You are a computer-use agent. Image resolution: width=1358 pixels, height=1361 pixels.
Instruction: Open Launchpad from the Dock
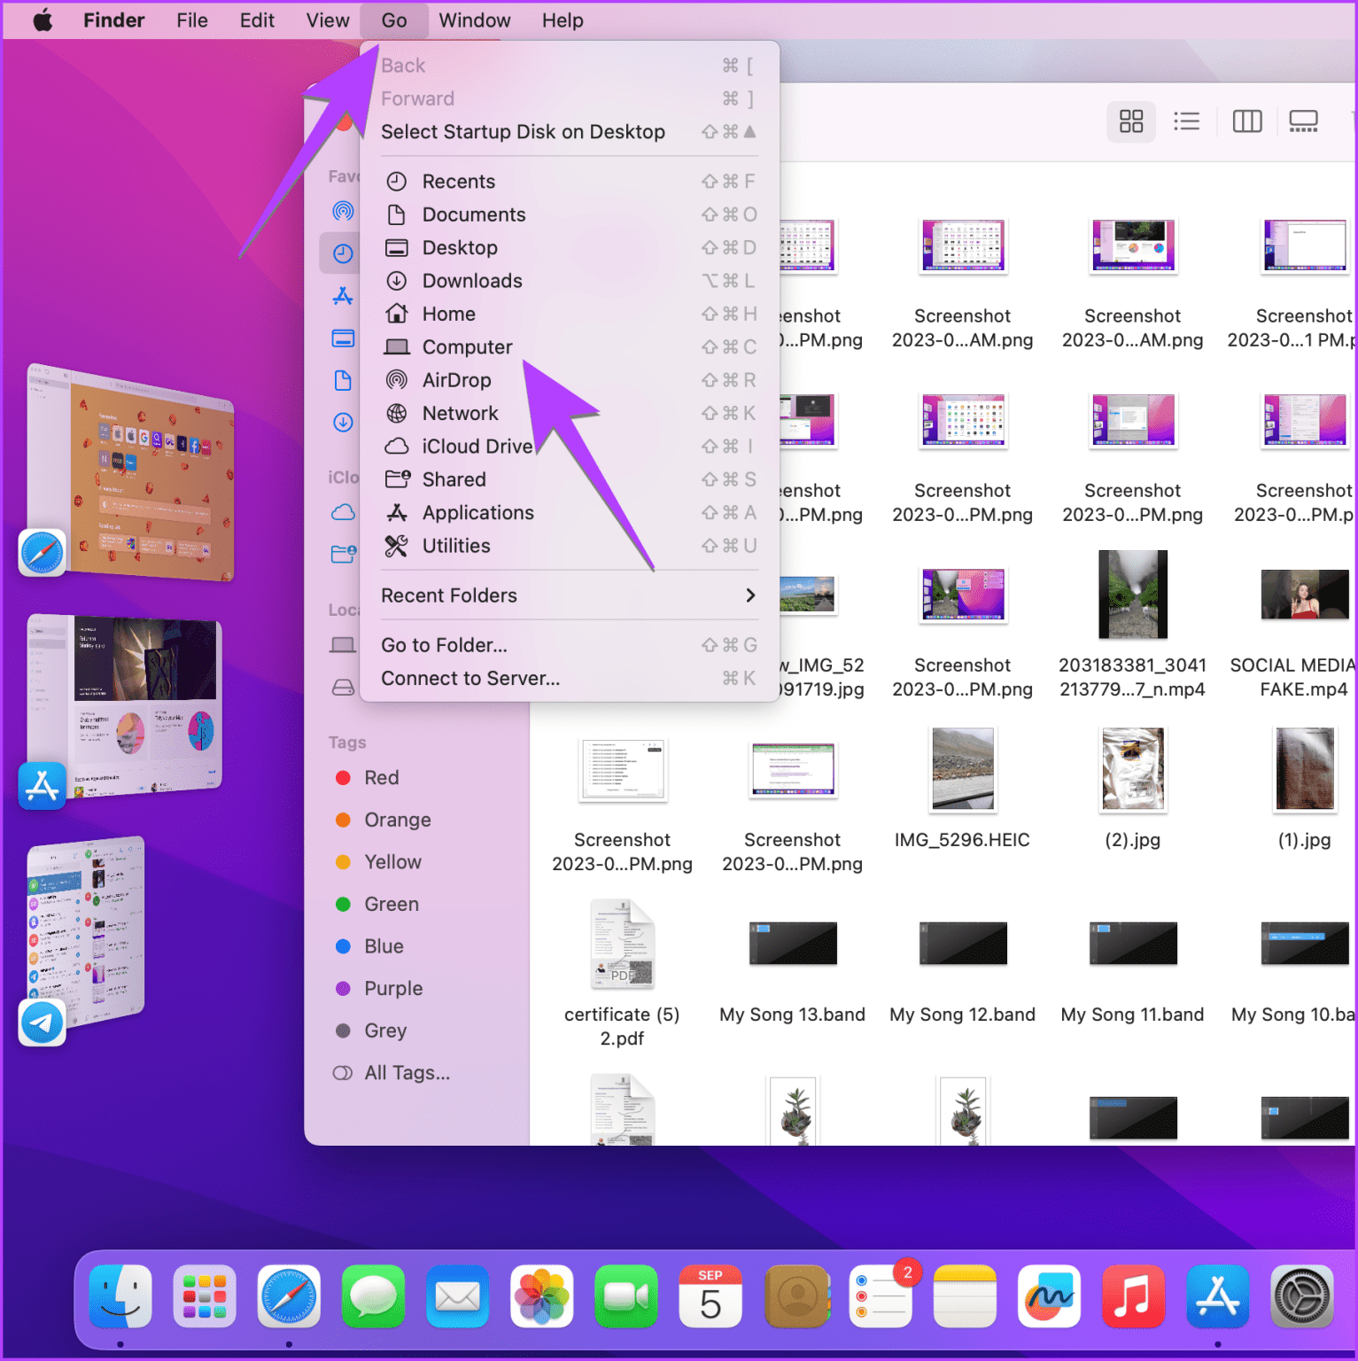click(205, 1297)
